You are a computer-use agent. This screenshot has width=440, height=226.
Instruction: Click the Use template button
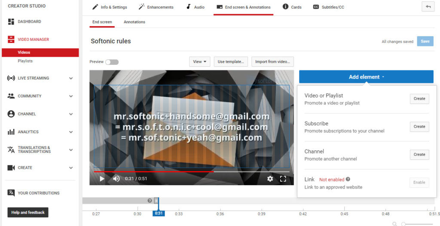[x=231, y=62]
